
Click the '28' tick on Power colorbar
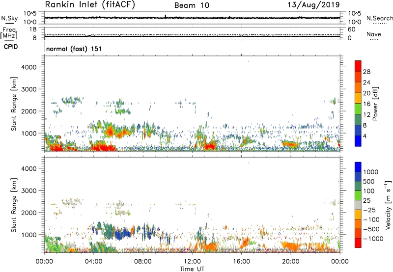click(366, 72)
